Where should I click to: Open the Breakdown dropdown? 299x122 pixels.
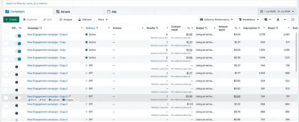[249, 20]
